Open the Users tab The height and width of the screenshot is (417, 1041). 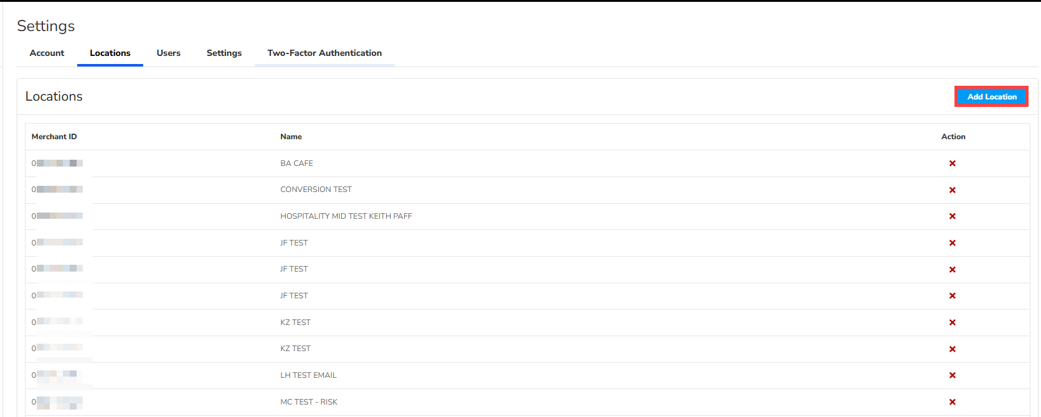169,53
